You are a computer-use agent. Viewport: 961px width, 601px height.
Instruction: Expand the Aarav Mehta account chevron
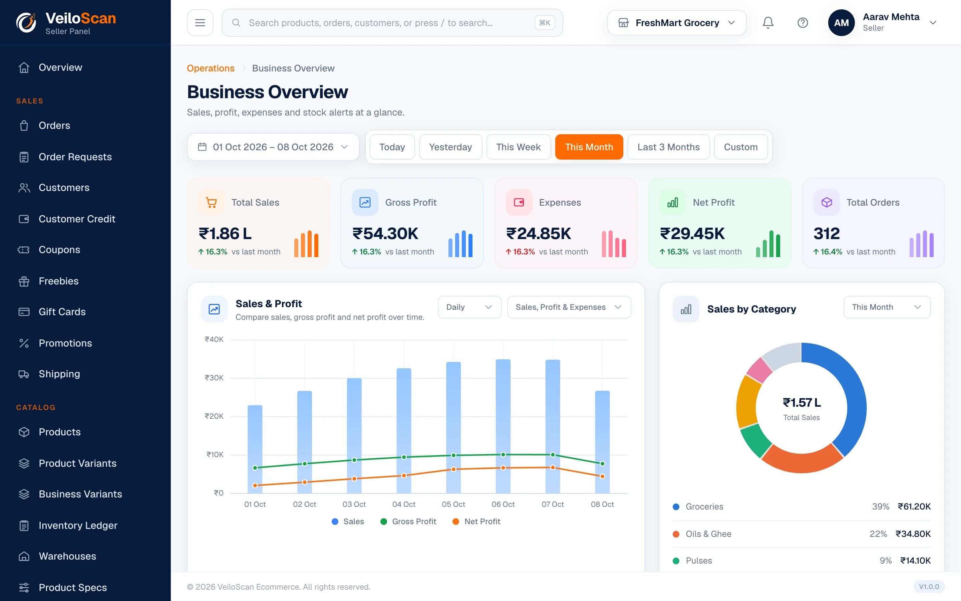pos(933,23)
